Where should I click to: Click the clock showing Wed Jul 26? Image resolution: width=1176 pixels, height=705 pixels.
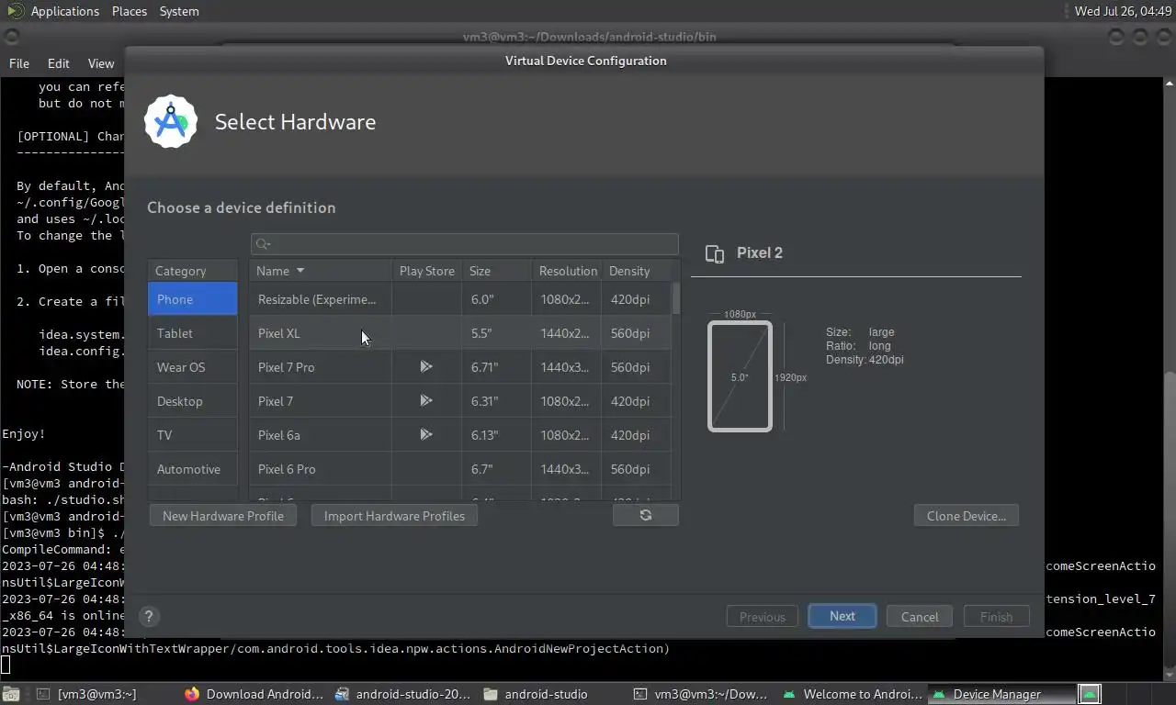1123,11
